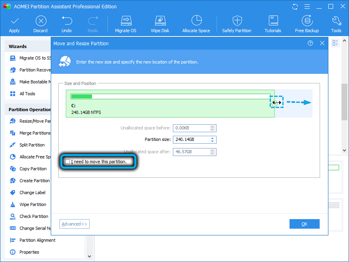The height and width of the screenshot is (262, 349).
Task: Open the Free Backup tool
Action: [307, 21]
